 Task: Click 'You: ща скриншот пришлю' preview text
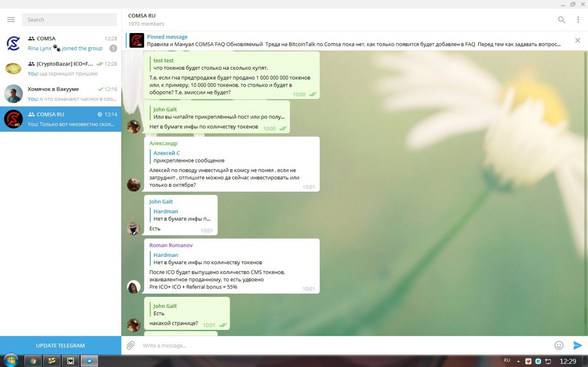62,73
